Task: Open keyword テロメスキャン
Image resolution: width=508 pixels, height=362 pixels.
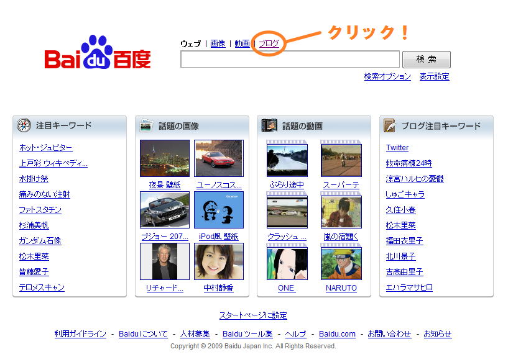Action: [42, 287]
